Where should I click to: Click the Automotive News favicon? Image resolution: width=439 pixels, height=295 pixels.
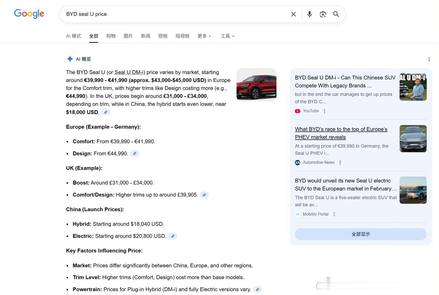click(297, 162)
